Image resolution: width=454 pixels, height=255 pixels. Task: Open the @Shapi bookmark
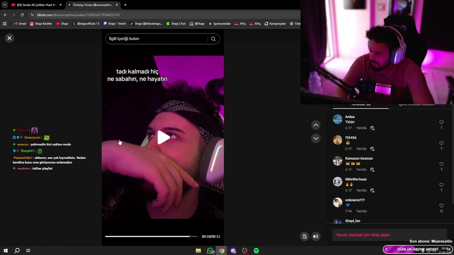click(x=197, y=24)
